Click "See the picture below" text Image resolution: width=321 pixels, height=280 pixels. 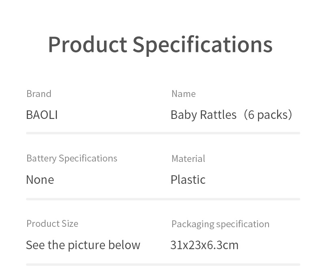point(83,245)
